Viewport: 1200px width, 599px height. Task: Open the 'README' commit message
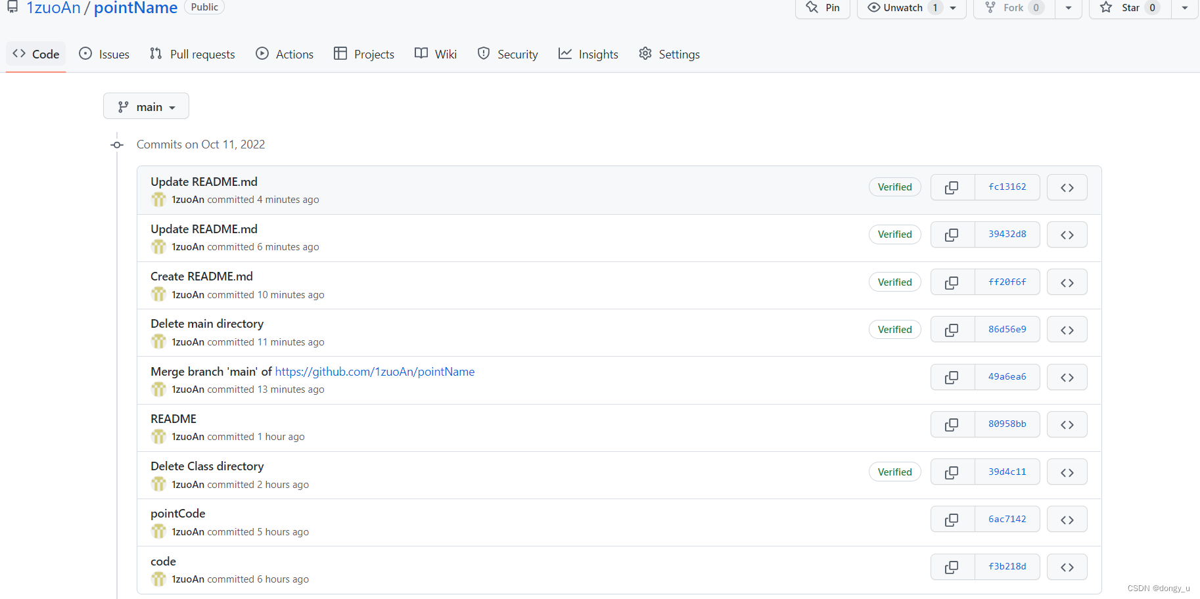[x=173, y=419]
